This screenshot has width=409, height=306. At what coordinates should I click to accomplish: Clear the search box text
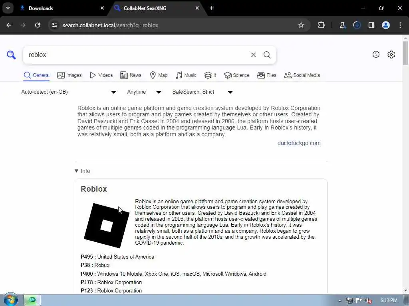(x=253, y=55)
